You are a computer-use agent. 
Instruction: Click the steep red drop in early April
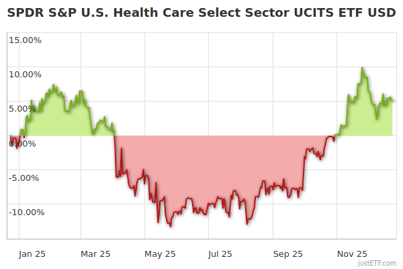116,155
